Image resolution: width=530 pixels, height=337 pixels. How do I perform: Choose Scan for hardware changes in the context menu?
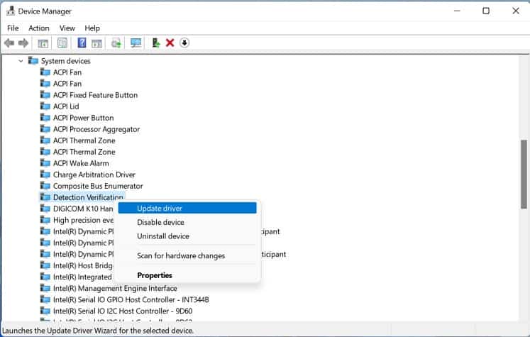(187, 255)
